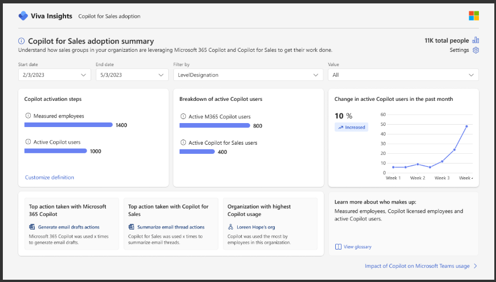Click the Copilot activation steps title
496x282 pixels.
[53, 99]
